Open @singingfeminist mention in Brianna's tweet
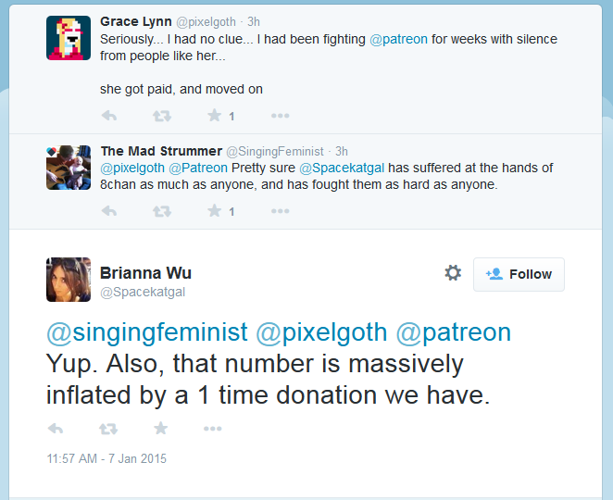This screenshot has width=613, height=500. [x=147, y=332]
